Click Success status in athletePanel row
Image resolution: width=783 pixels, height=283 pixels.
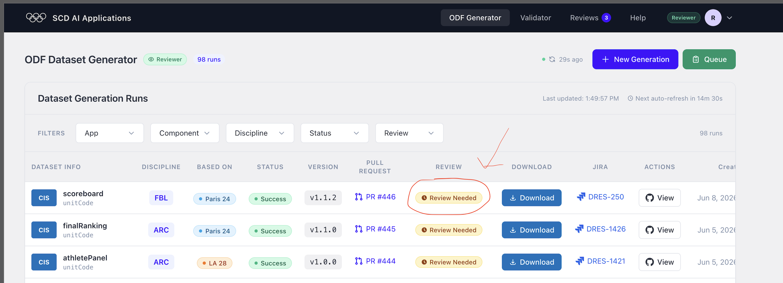pyautogui.click(x=270, y=263)
